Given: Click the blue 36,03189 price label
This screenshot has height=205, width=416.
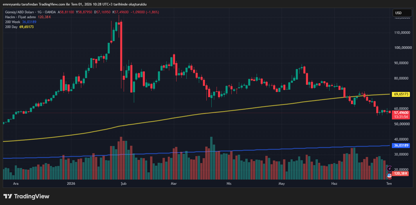Looking at the screenshot, I should (401, 145).
